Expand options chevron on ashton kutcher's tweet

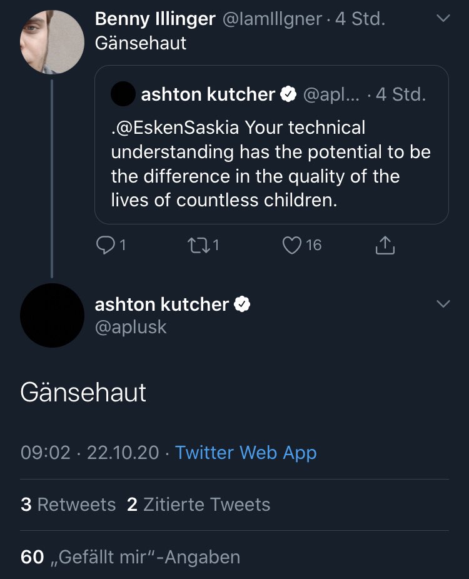tap(443, 304)
